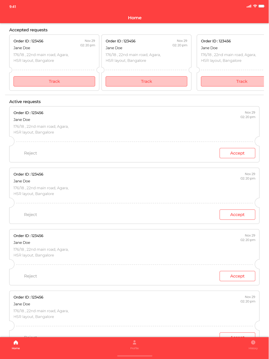Reject the first active request
Screen dimensions: 269x359
pos(30,153)
